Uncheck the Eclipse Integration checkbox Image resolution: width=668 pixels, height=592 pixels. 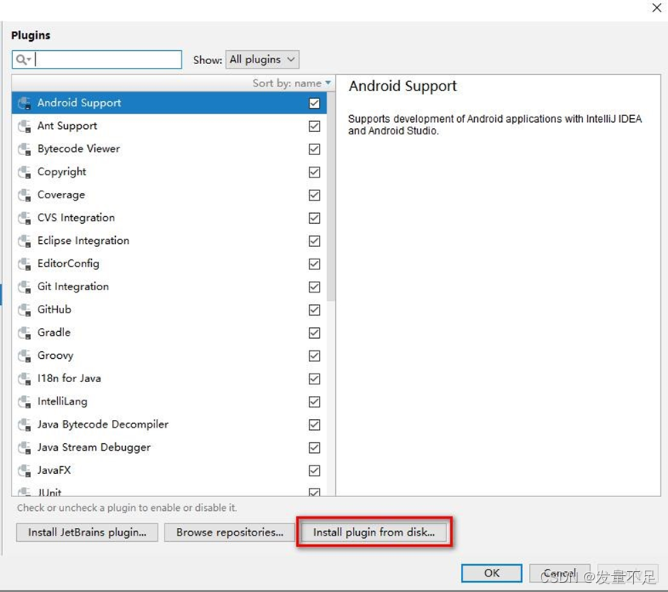[314, 241]
